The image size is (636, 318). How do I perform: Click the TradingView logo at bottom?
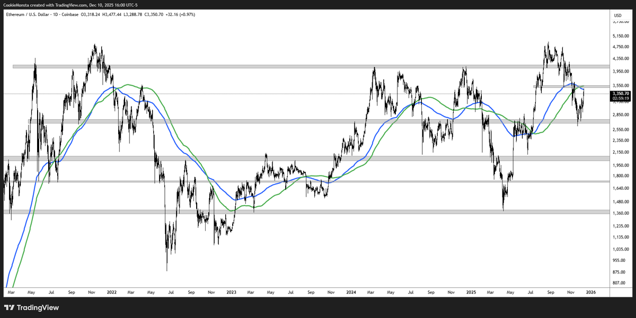(x=31, y=307)
